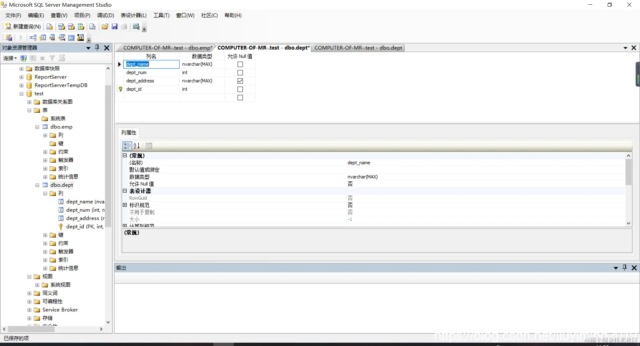Click the DMX query toolbar icon
The width and height of the screenshot is (640, 346).
tap(71, 27)
